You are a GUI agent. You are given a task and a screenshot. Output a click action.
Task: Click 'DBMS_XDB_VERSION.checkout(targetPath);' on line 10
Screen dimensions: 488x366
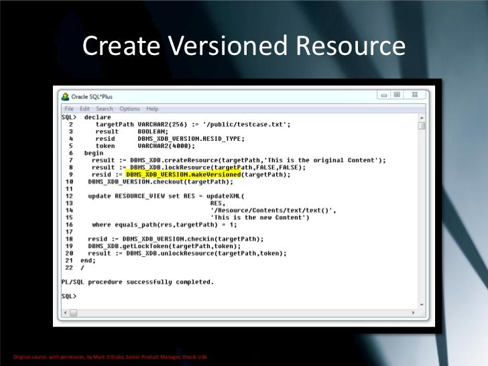160,182
